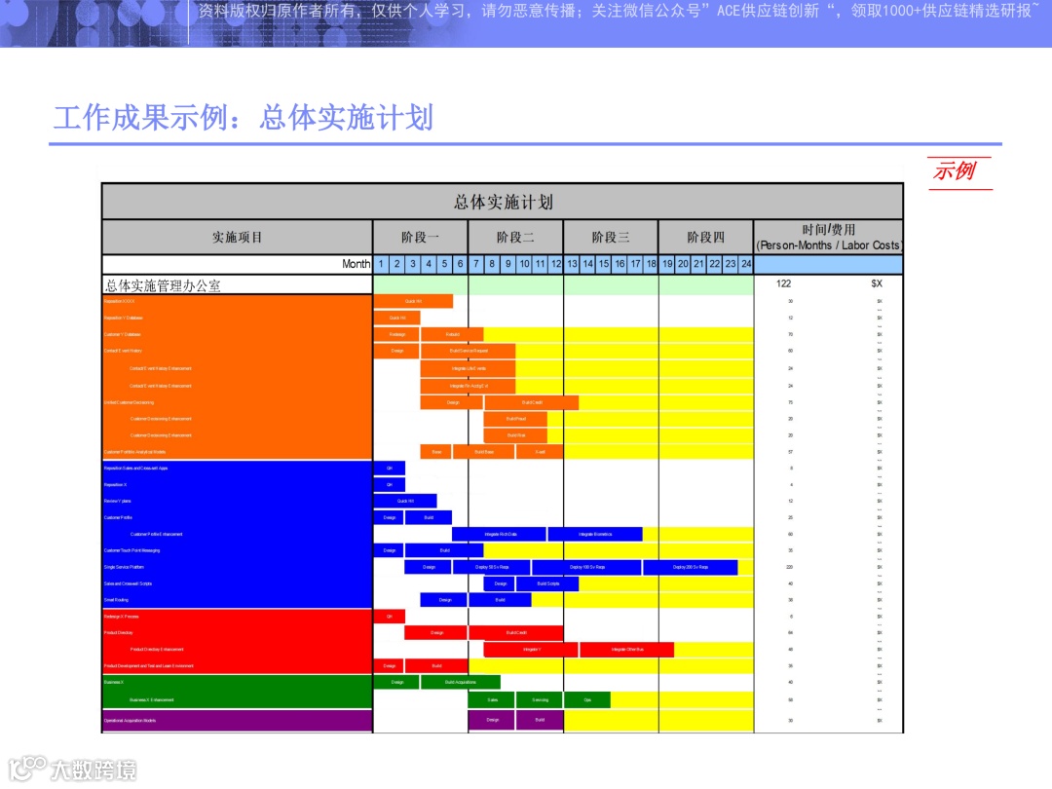Click the Build Risk bar
This screenshot has height=789, width=1052.
pyautogui.click(x=515, y=435)
